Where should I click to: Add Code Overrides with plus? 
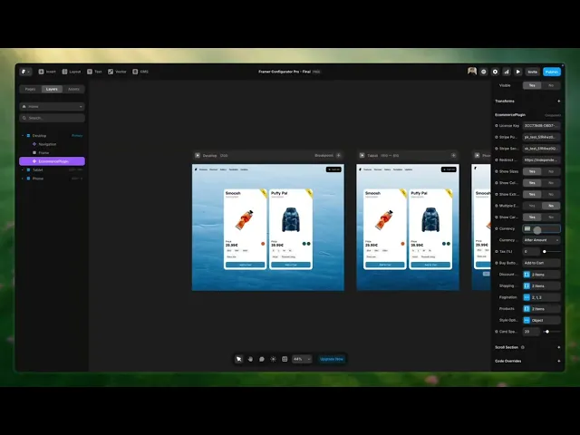(x=558, y=361)
